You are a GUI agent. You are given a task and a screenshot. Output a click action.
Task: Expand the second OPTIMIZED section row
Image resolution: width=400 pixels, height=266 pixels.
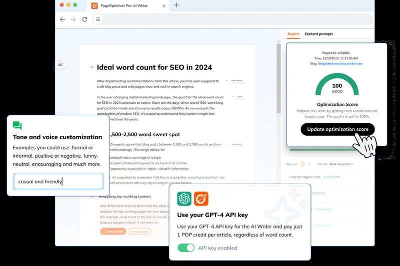(x=365, y=193)
